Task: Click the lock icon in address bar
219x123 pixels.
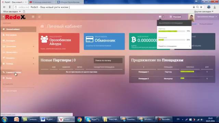Action: click(194, 7)
